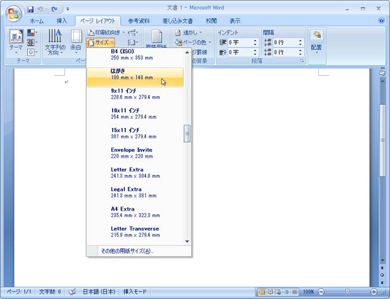
Task: Click the Word help icon
Action: coord(382,20)
